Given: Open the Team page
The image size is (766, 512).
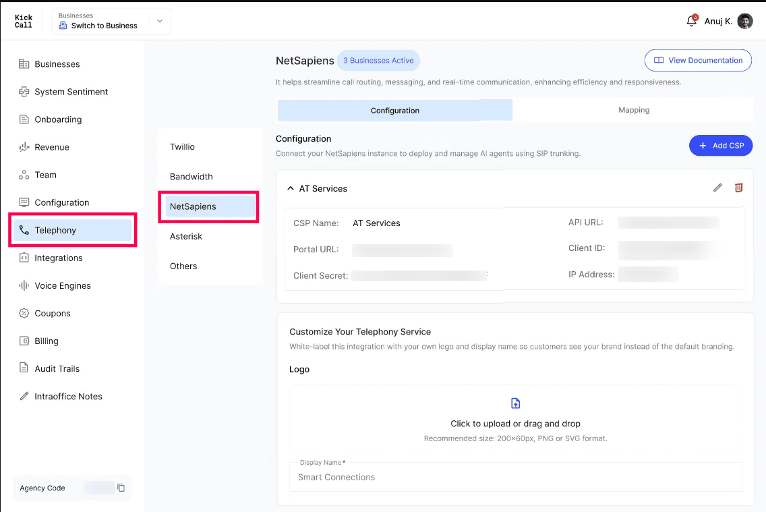Looking at the screenshot, I should [x=45, y=175].
